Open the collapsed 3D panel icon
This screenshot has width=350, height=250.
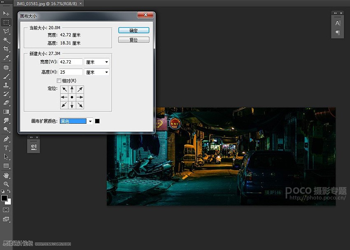click(x=34, y=147)
